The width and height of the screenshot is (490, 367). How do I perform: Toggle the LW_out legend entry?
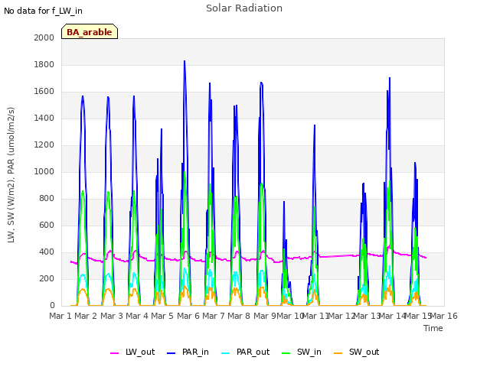(132, 352)
